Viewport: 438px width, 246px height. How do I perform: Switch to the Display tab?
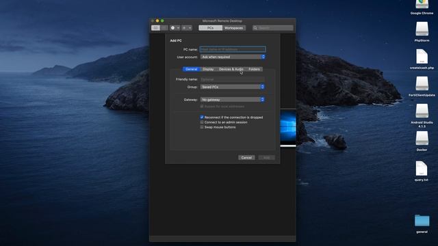click(208, 69)
